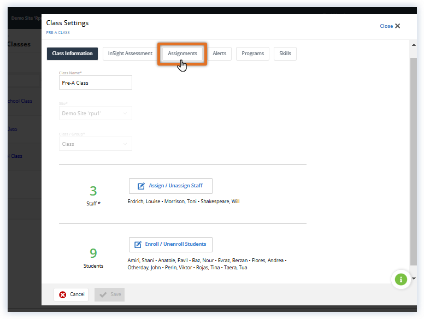Click the Save checkmark icon
This screenshot has width=424, height=319.
click(x=103, y=294)
